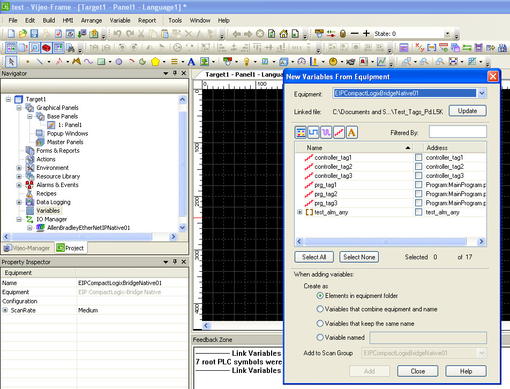Select the text tool letter A
The height and width of the screenshot is (389, 510).
click(x=192, y=62)
